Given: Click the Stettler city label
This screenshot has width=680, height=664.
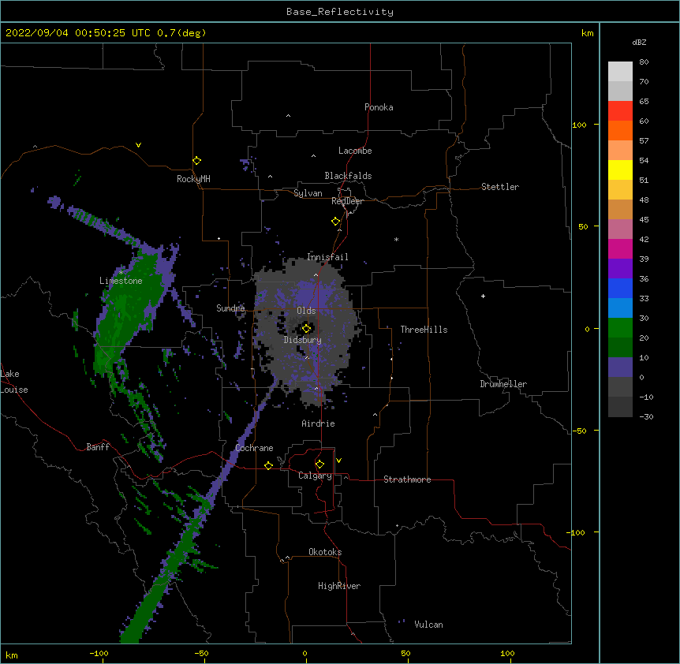Looking at the screenshot, I should [x=499, y=187].
